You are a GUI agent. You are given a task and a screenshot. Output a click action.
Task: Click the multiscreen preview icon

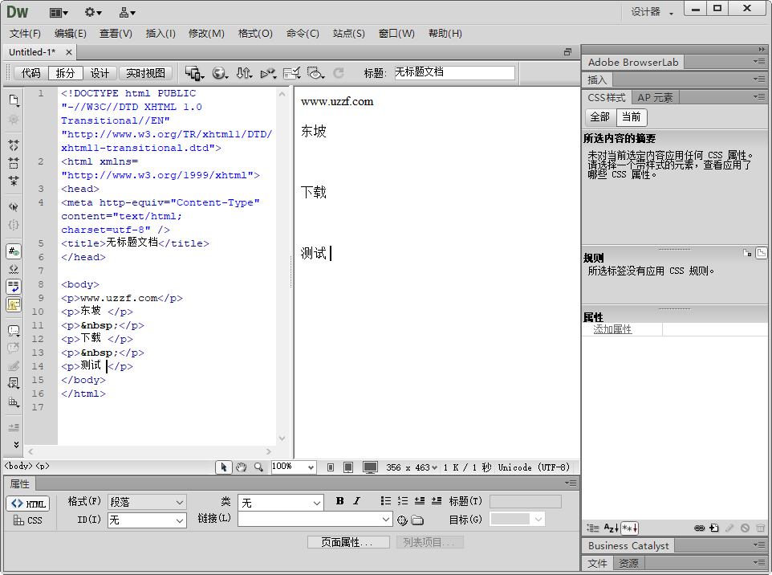[x=194, y=73]
